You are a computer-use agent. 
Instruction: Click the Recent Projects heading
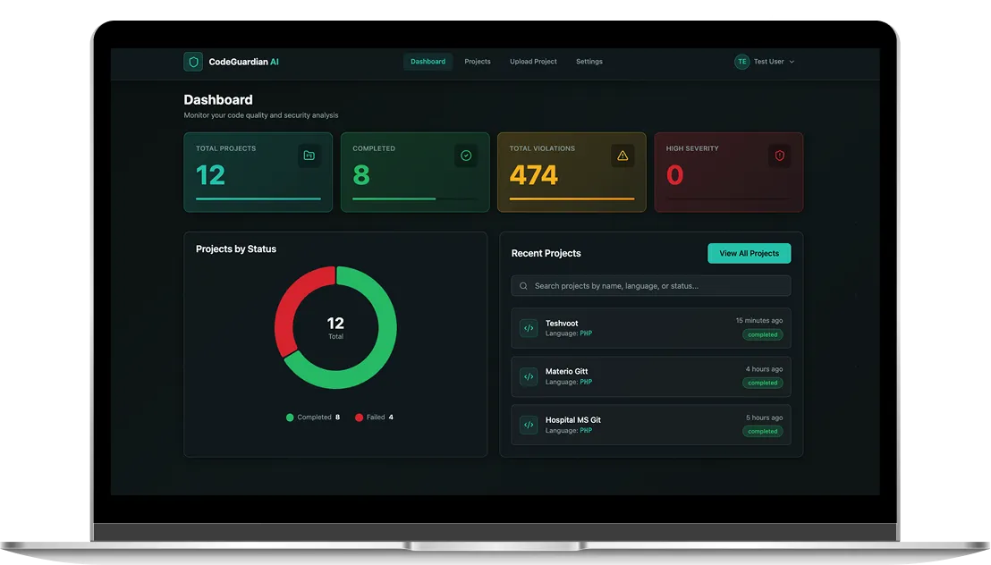(x=546, y=253)
